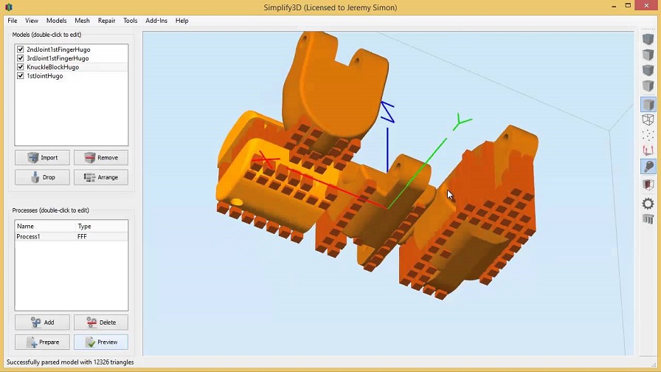Open the Add-Ins menu
Image resolution: width=661 pixels, height=372 pixels.
[x=156, y=21]
